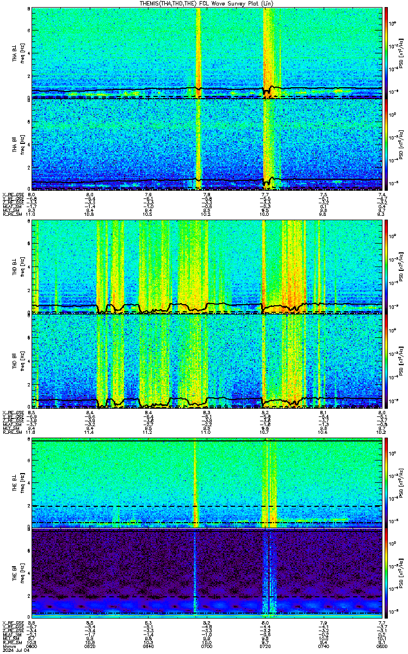Screen dimensions: 408x654
Task: Select the THD B-perpendicular spectrogram panel
Action: (x=207, y=267)
